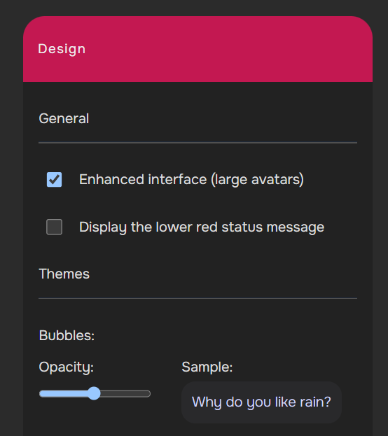This screenshot has width=388, height=436.
Task: Select the General section heading
Action: [x=64, y=119]
